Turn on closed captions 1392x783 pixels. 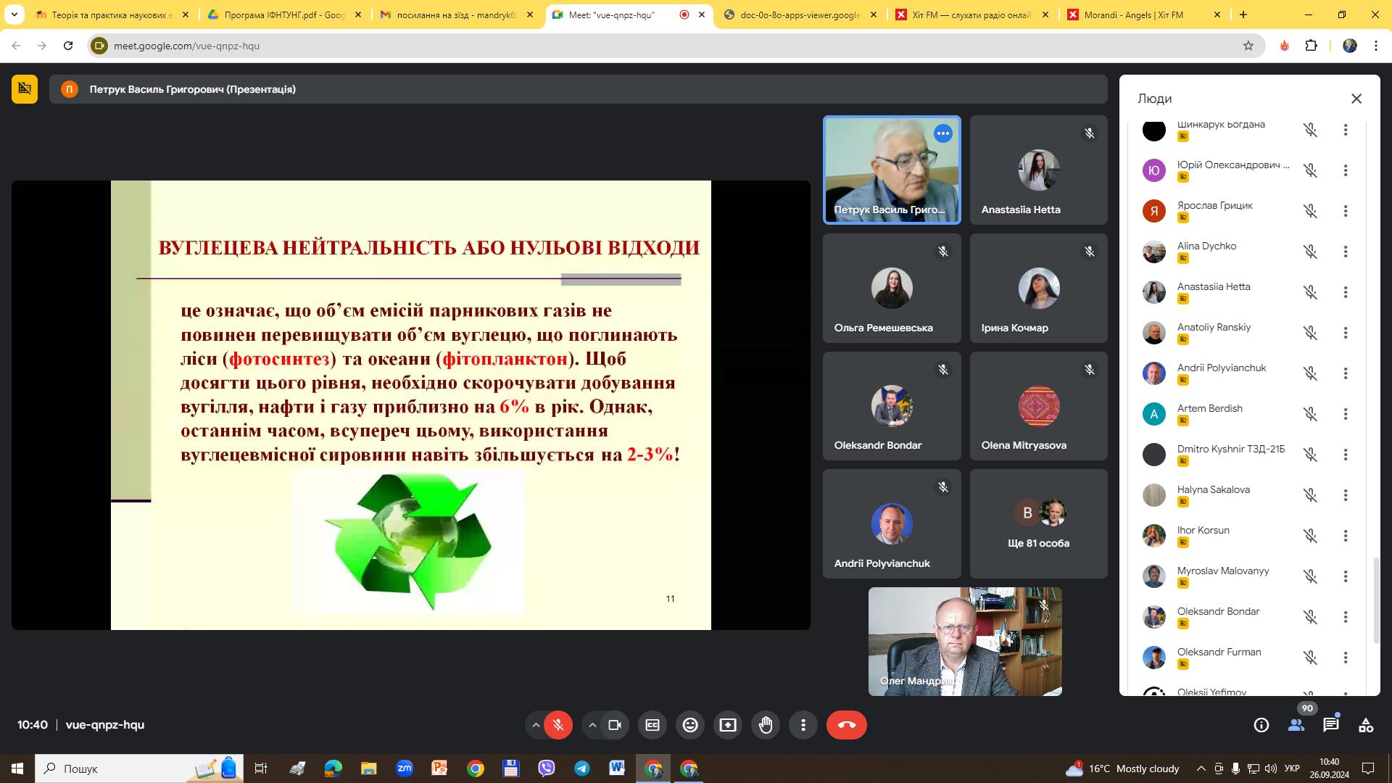coord(652,725)
